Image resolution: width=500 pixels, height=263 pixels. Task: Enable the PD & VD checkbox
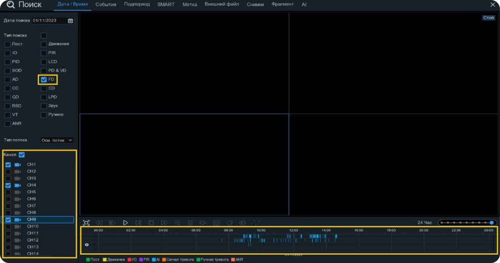[x=43, y=70]
